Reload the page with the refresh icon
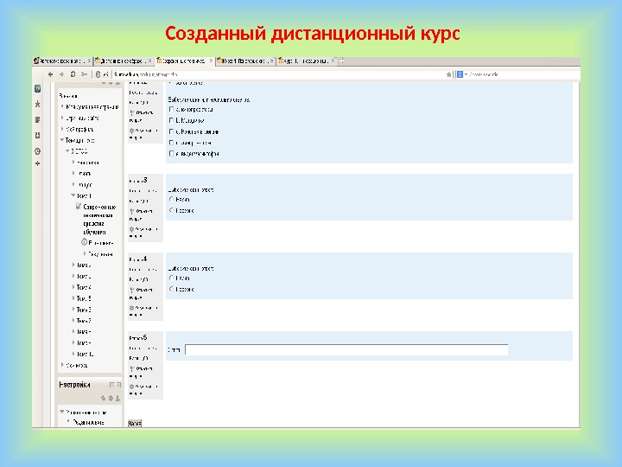 (x=73, y=74)
